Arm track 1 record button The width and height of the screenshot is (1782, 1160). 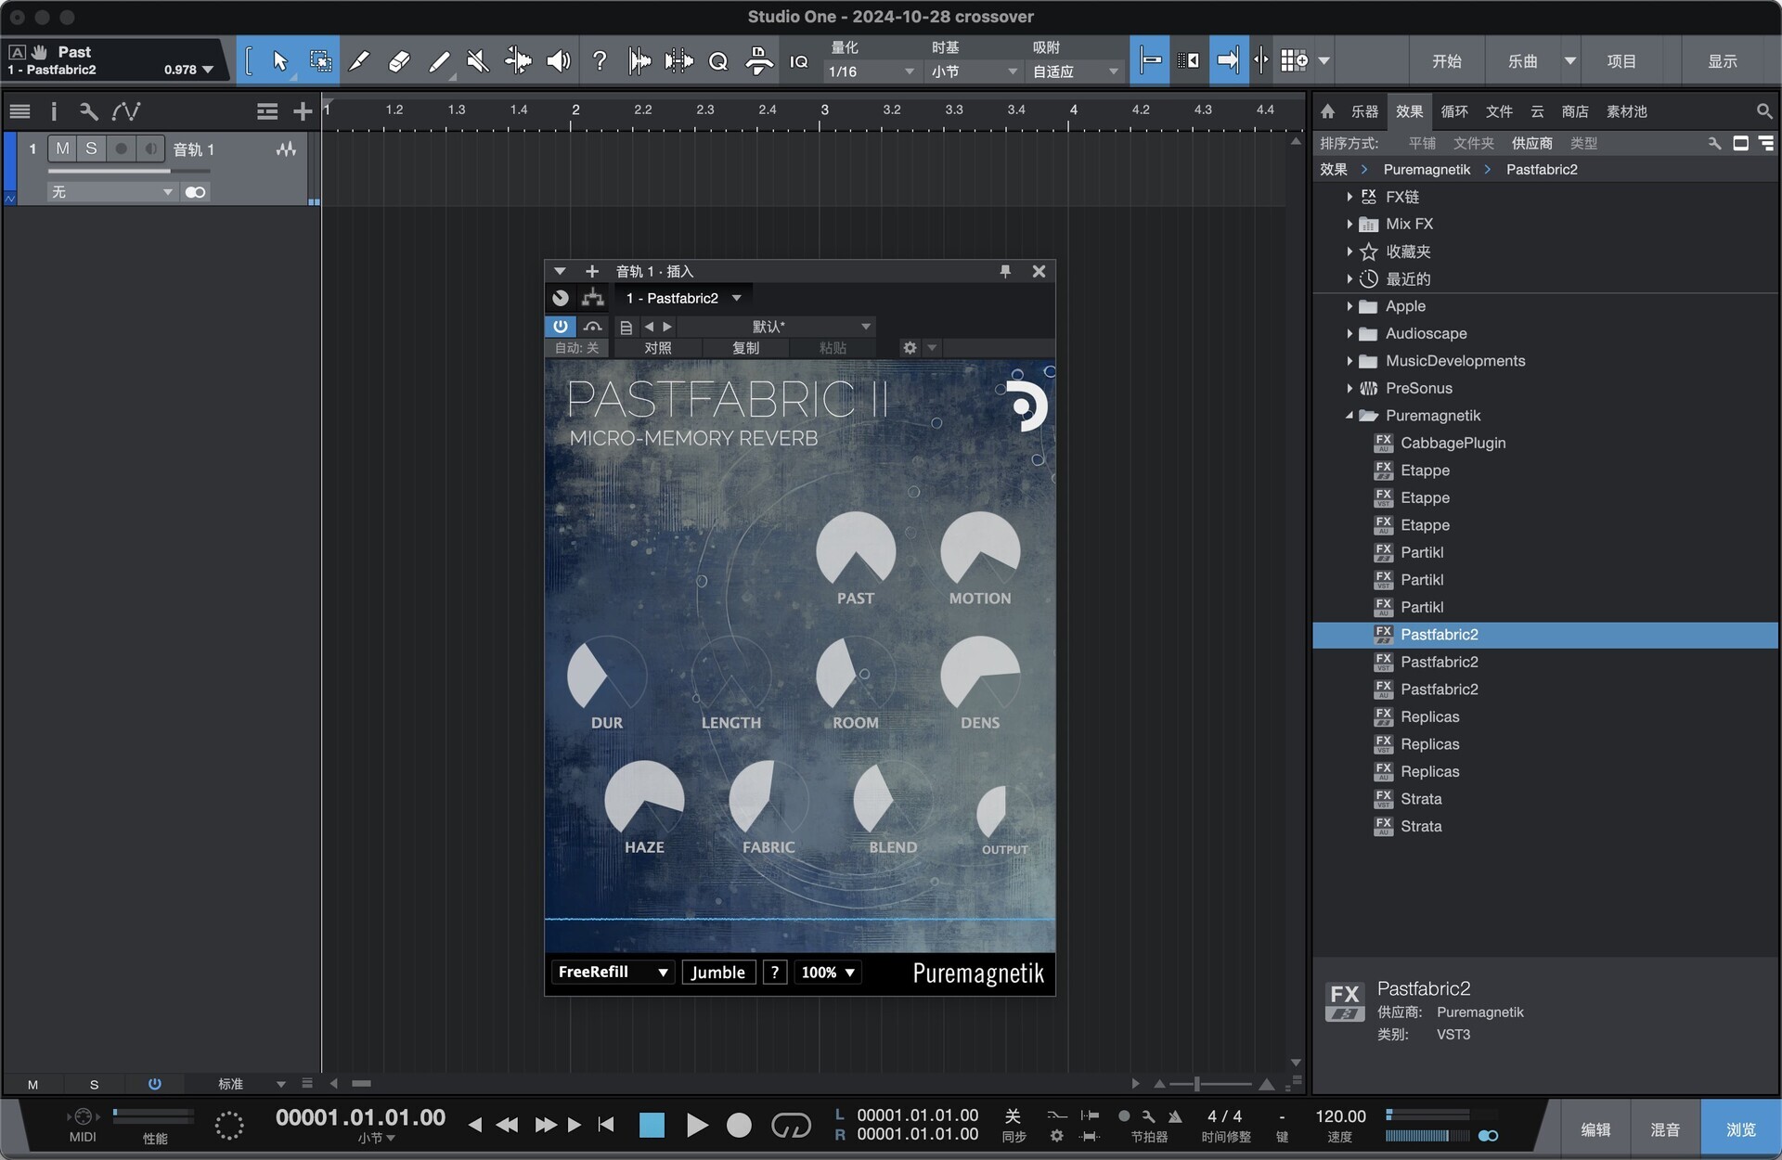121,148
